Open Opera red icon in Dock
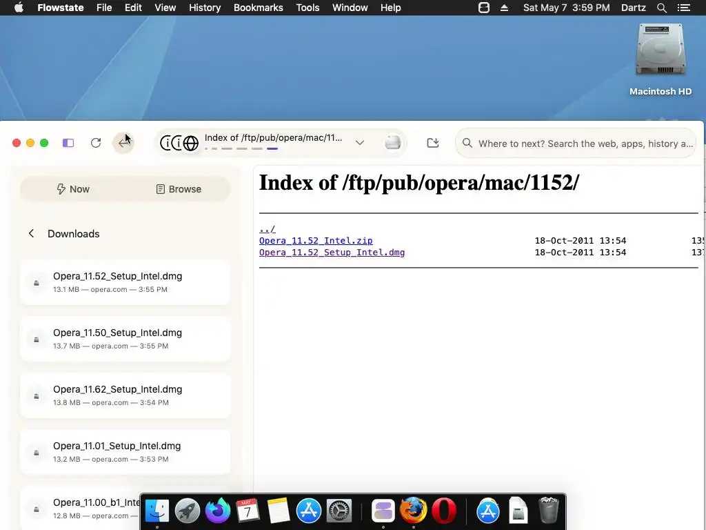This screenshot has height=530, width=706. (x=444, y=511)
